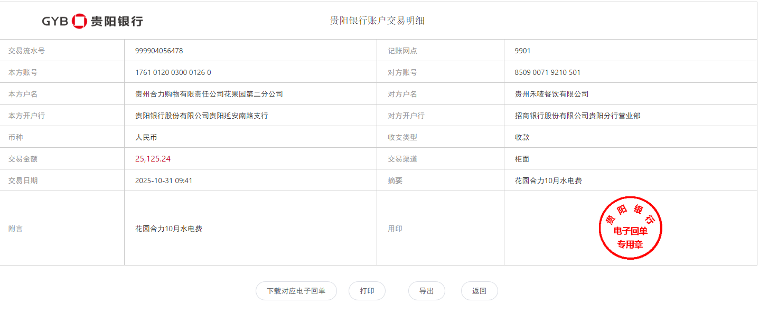The height and width of the screenshot is (313, 759).
Task: Click own account name 贵州合力购物有限责任公司花果园第二分公司
Action: coord(209,94)
